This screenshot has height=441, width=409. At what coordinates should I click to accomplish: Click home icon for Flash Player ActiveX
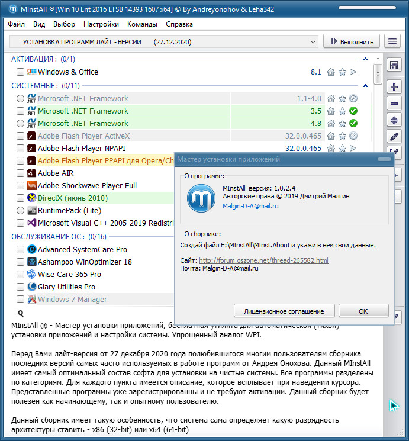[x=331, y=136]
